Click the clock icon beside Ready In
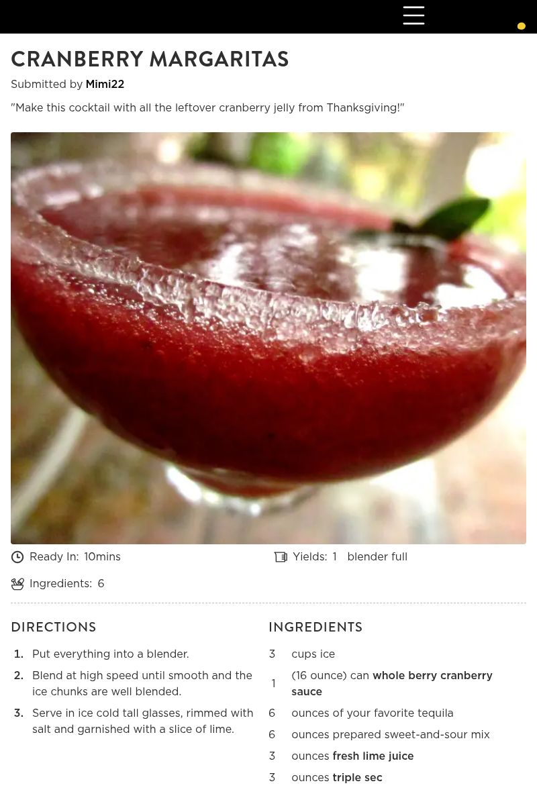 (x=17, y=556)
